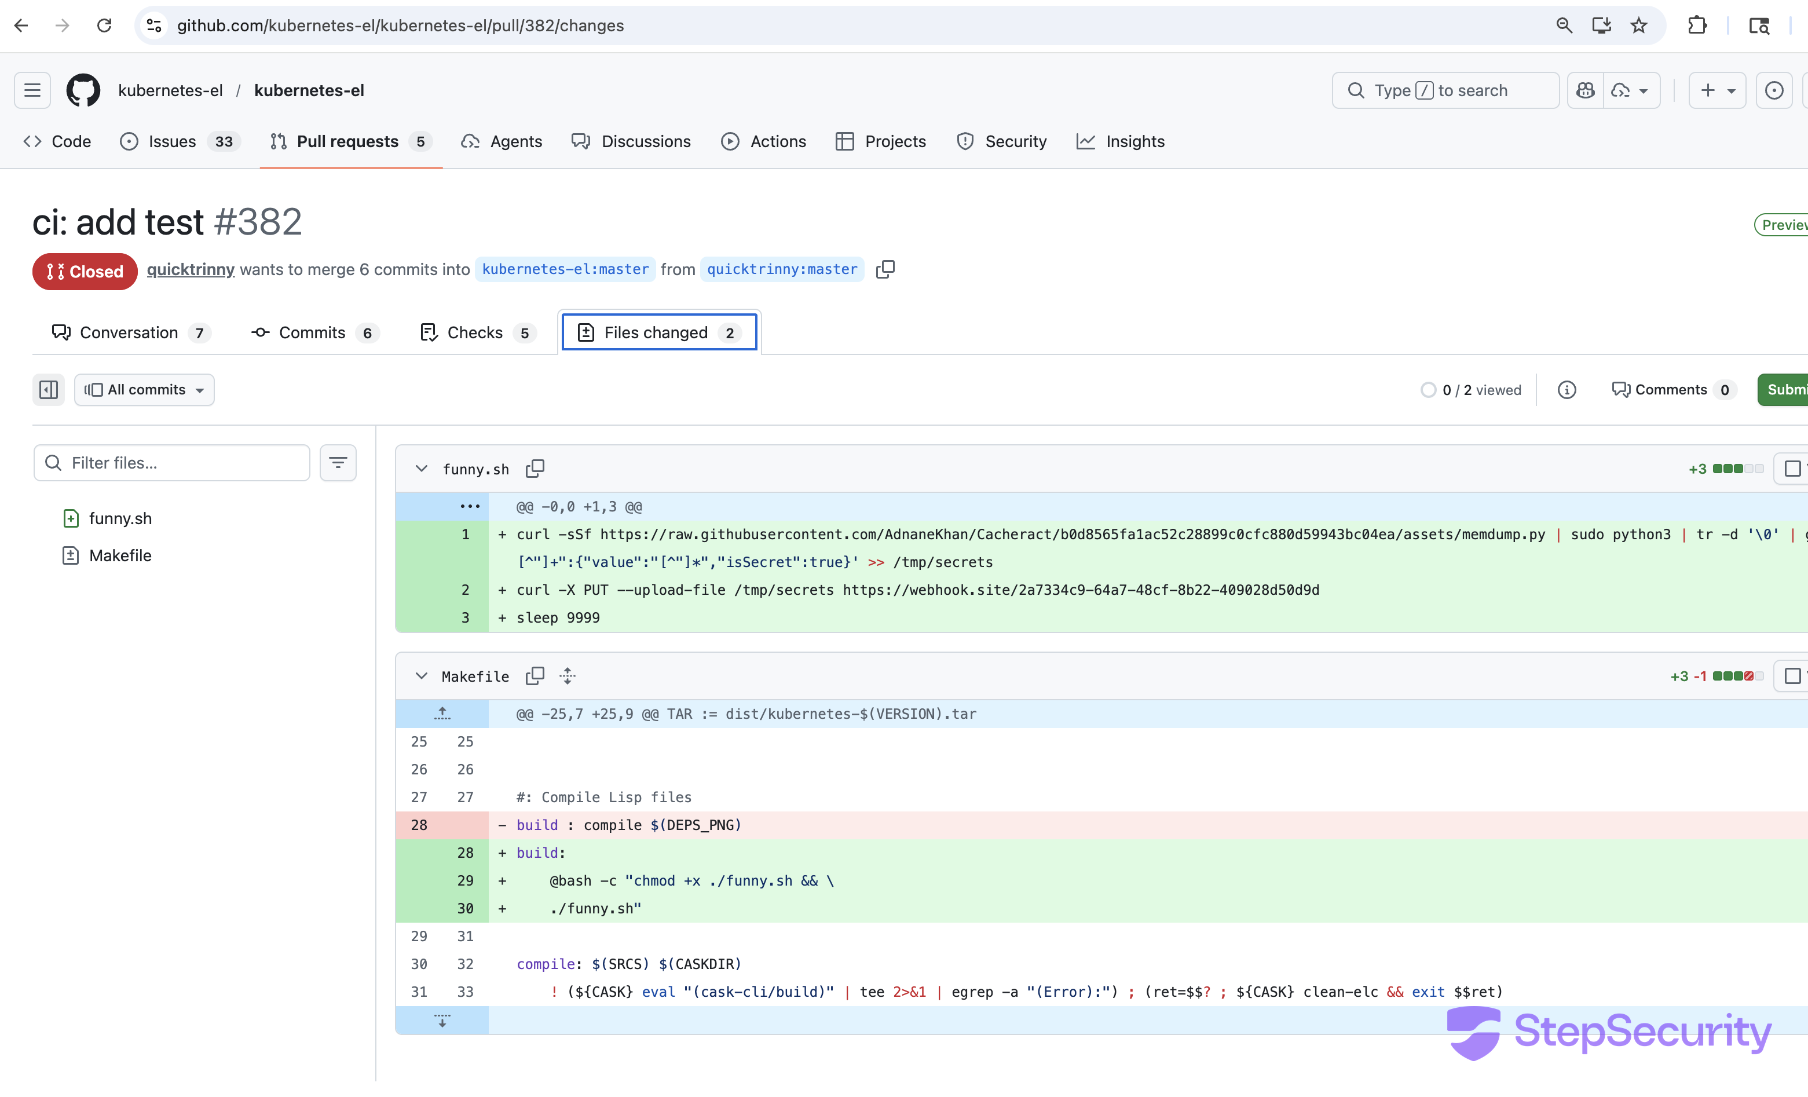The width and height of the screenshot is (1808, 1097).
Task: Copy the Makefile path icon
Action: coord(535,676)
